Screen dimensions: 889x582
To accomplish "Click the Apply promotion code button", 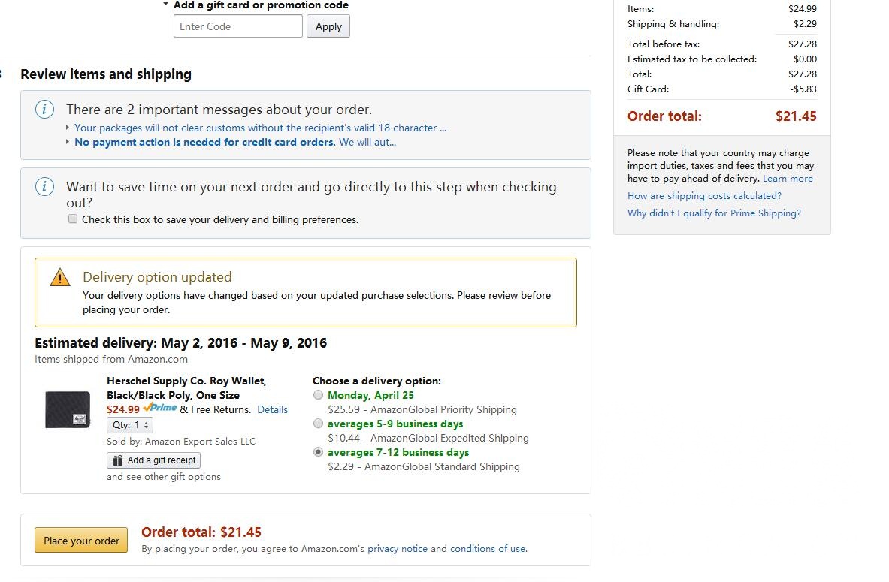I will [328, 26].
